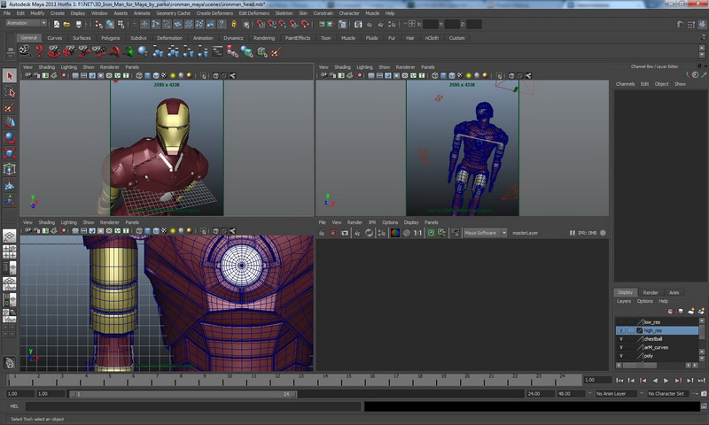Toggle visibility of the poly layer
This screenshot has width=709, height=425.
click(x=621, y=356)
